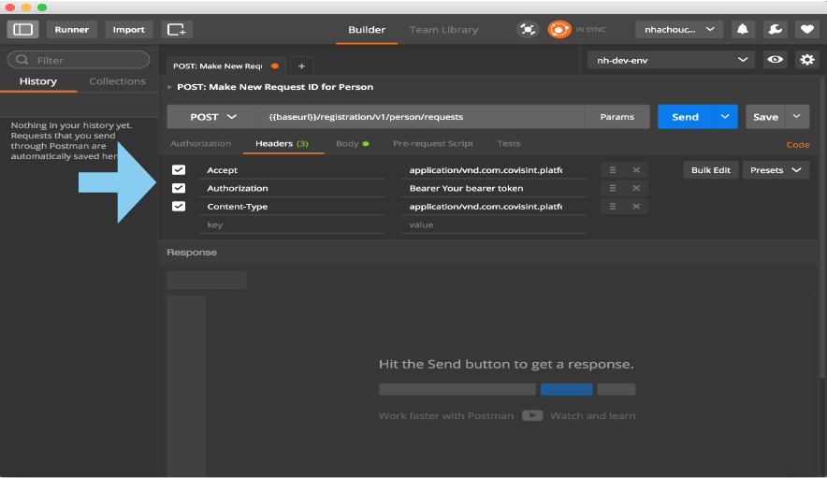827x478 pixels.
Task: Uncheck the Content-Type header checkbox
Action: tap(179, 207)
